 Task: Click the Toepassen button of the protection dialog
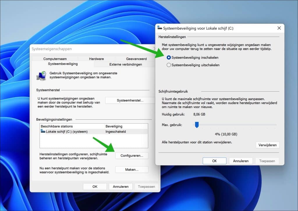coord(267,160)
